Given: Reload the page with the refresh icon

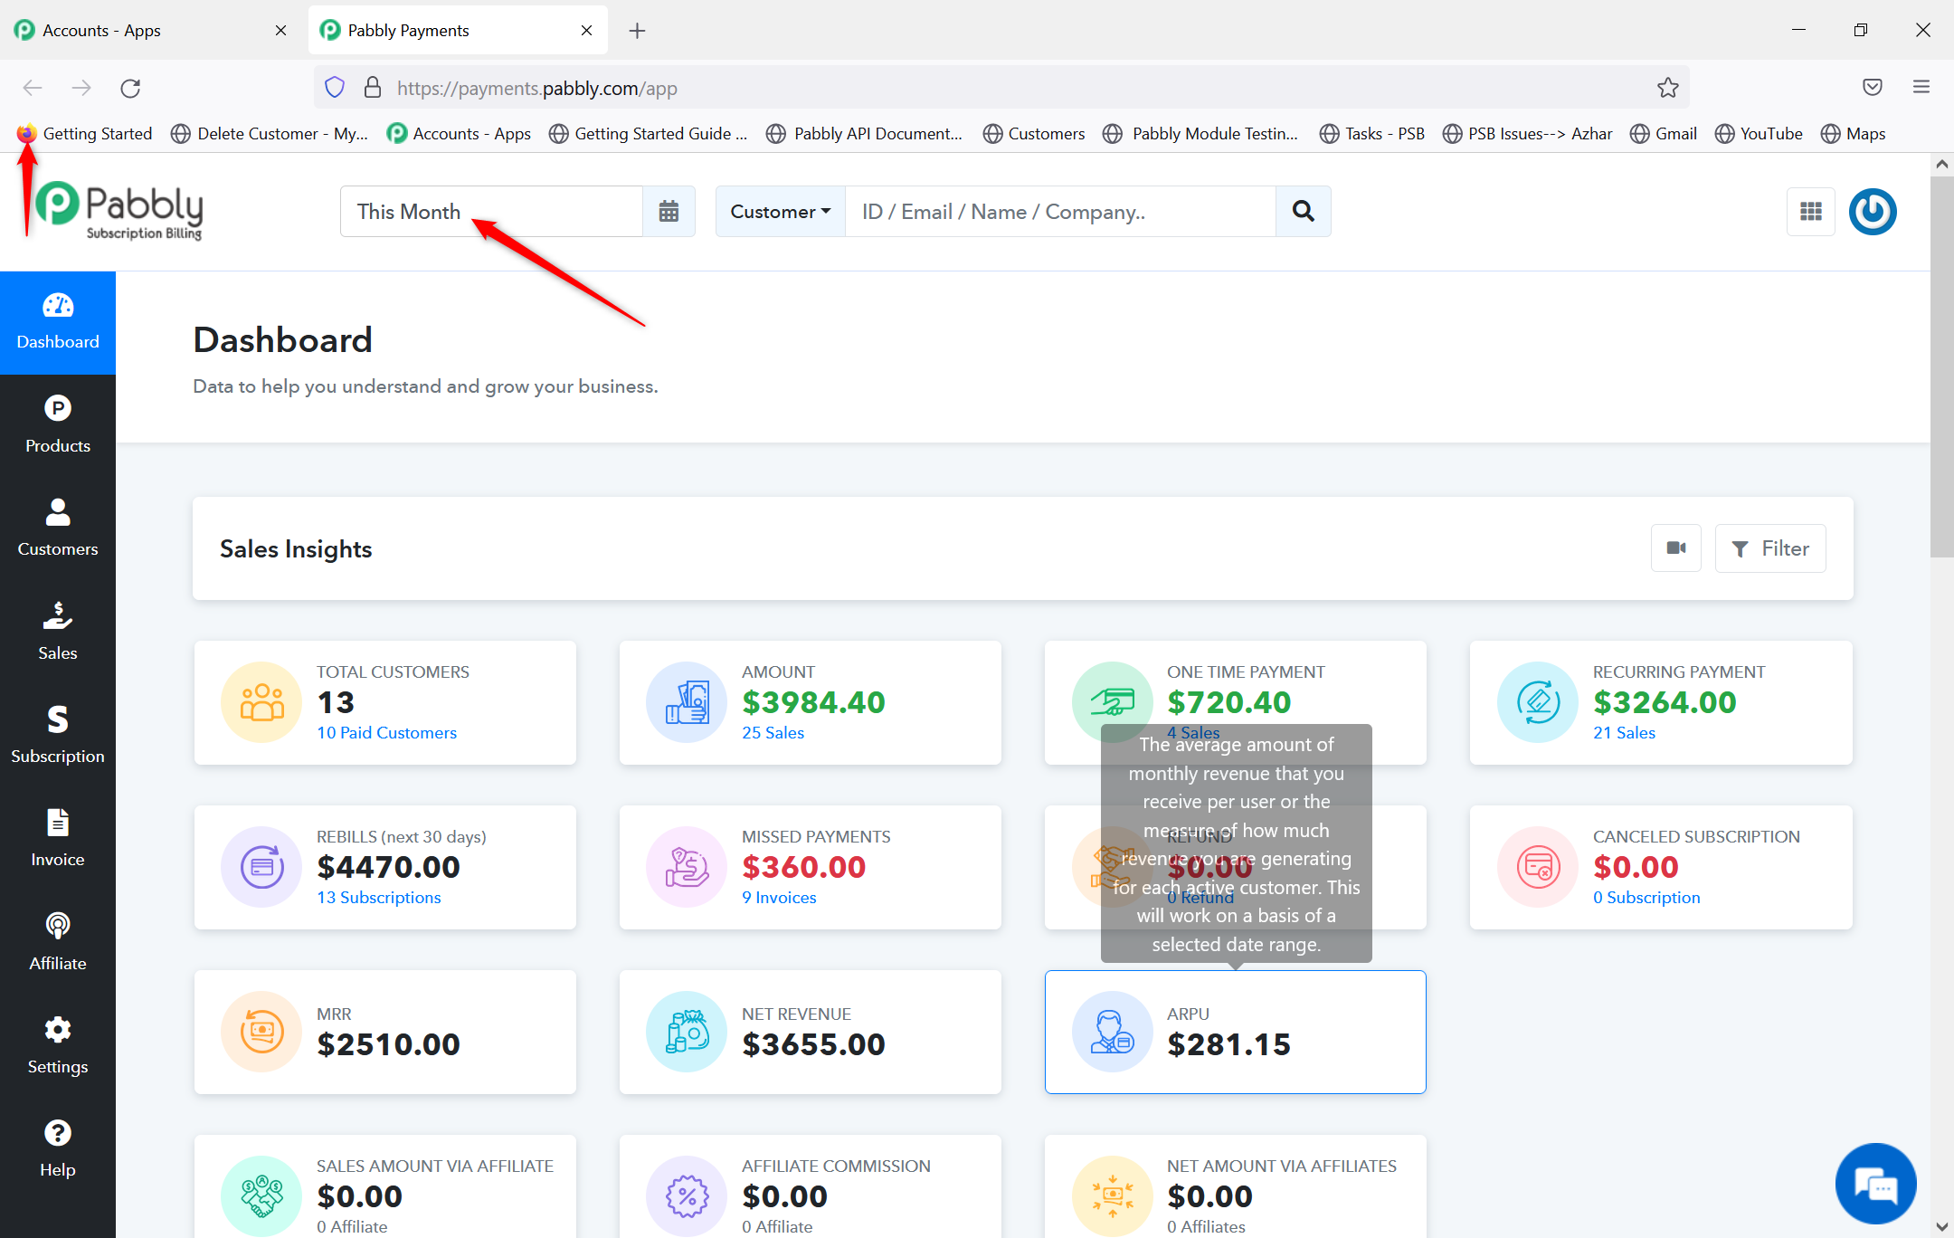Looking at the screenshot, I should pyautogui.click(x=130, y=88).
